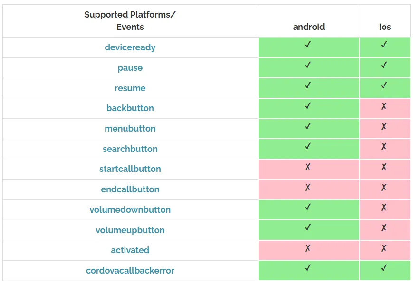Viewport: 413px width, 284px height.
Task: Click the ios cross for backbutton
Action: tap(384, 106)
